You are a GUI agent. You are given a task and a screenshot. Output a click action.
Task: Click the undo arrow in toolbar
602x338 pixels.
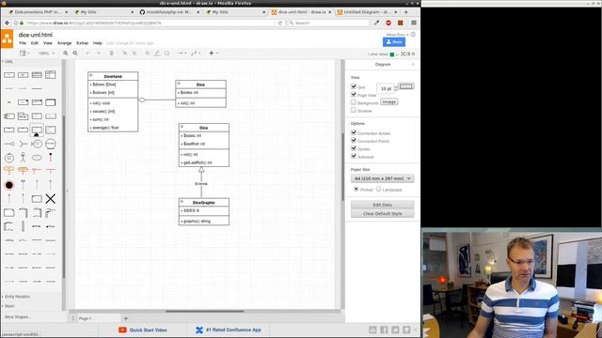pyautogui.click(x=88, y=54)
